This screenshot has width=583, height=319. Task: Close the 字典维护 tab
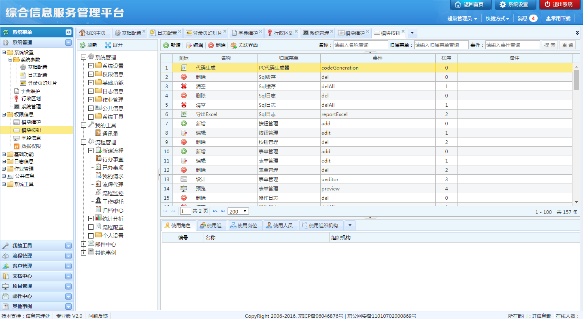pyautogui.click(x=261, y=31)
